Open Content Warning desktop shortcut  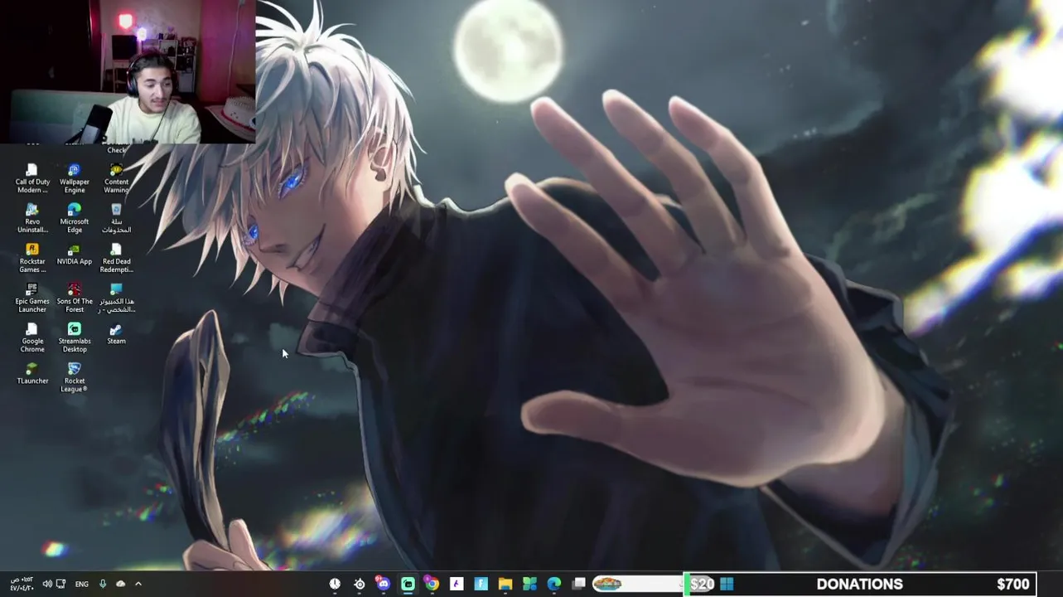116,178
